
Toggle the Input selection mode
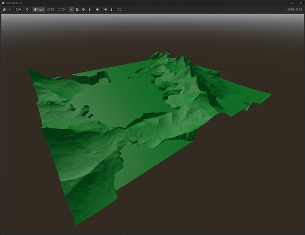[39, 9]
